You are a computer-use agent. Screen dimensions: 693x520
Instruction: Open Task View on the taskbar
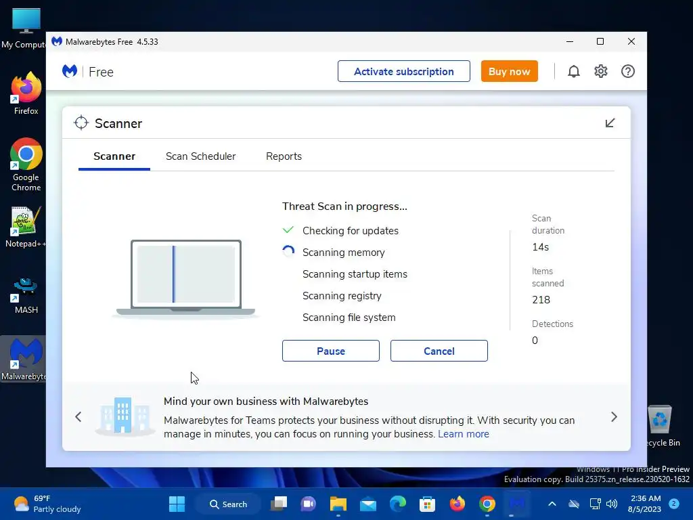coord(278,504)
